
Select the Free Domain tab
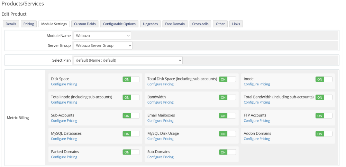coord(175,24)
